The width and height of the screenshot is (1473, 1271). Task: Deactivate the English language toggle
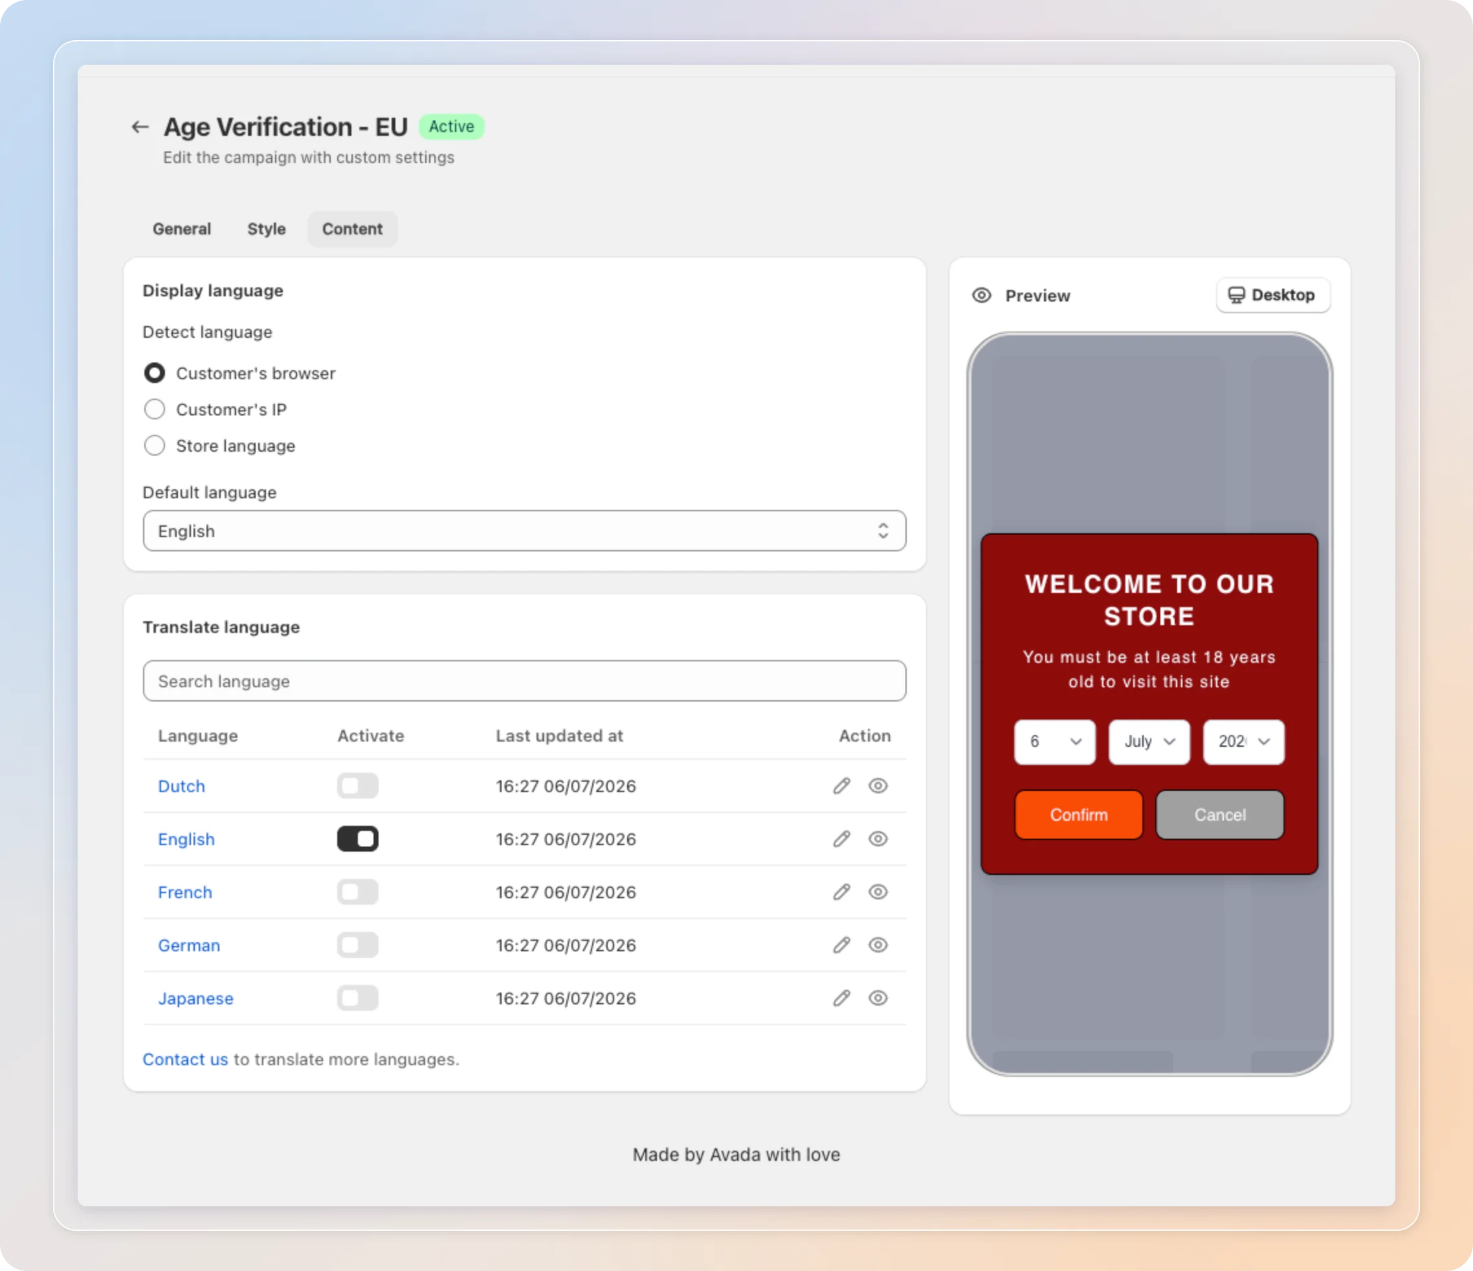358,839
